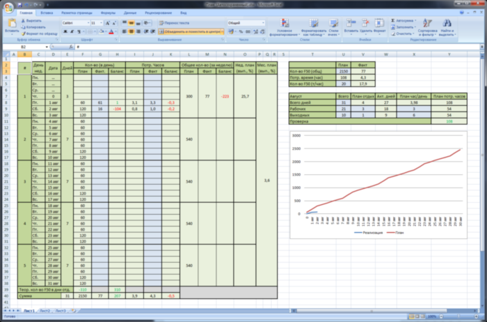Screen dimensions: 487x322
Task: Click the Undo arrow icon
Action: pos(26,5)
